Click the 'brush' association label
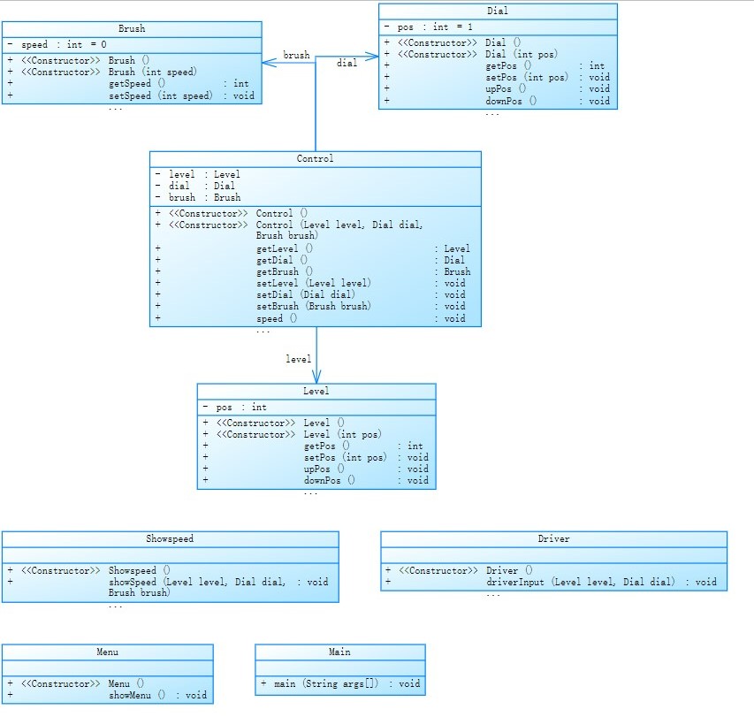Viewport: 754px width, 717px height. click(x=297, y=55)
